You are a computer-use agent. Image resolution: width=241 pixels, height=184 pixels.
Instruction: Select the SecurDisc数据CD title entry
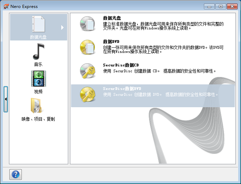pyautogui.click(x=121, y=65)
